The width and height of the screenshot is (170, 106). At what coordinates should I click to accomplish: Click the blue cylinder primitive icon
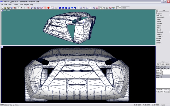66,8
